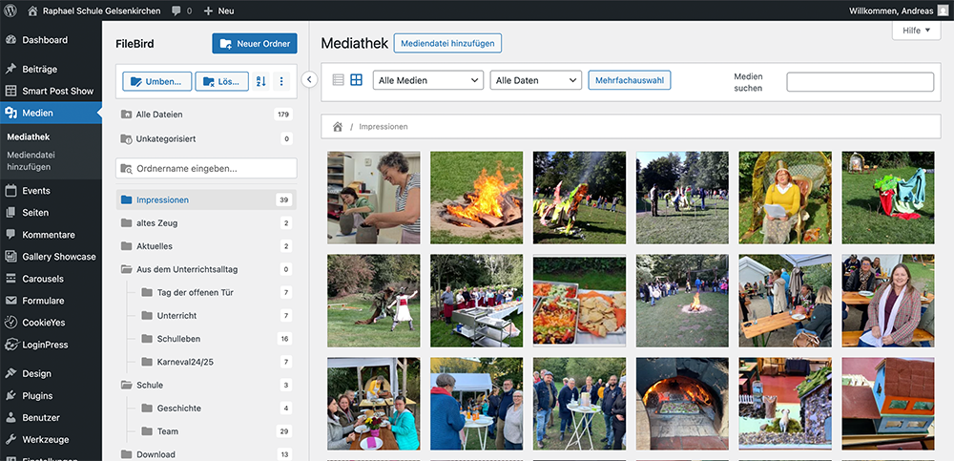This screenshot has height=461, width=954.
Task: Select the Tag der offenen Tür folder
Action: tap(216, 292)
